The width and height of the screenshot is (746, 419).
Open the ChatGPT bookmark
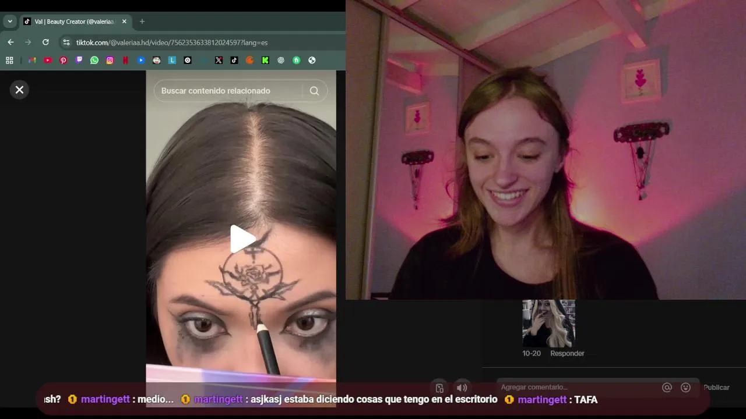click(281, 60)
